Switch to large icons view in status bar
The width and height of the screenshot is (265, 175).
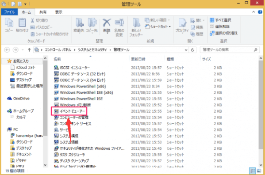[259, 171]
